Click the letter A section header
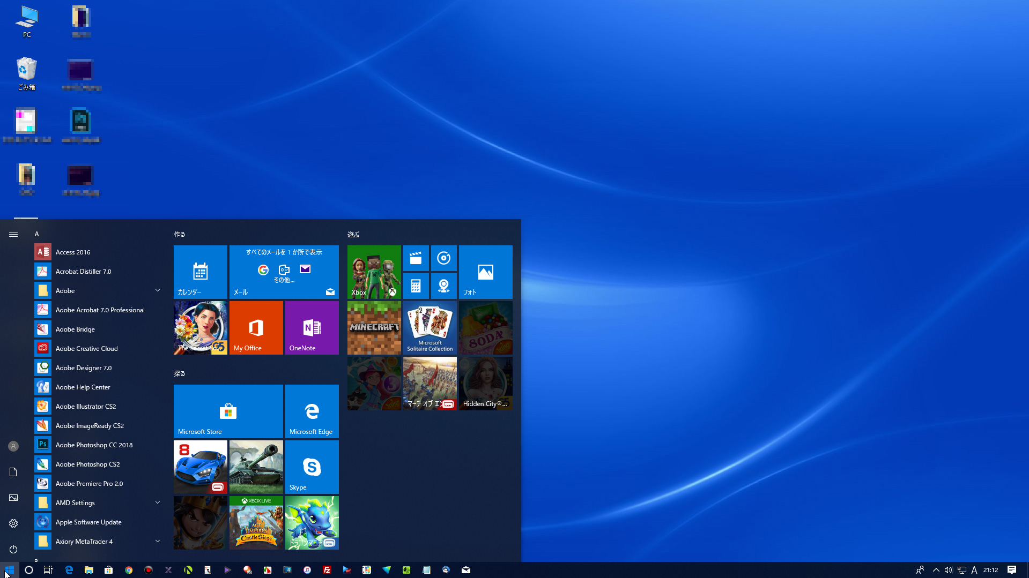This screenshot has width=1029, height=578. pos(36,234)
